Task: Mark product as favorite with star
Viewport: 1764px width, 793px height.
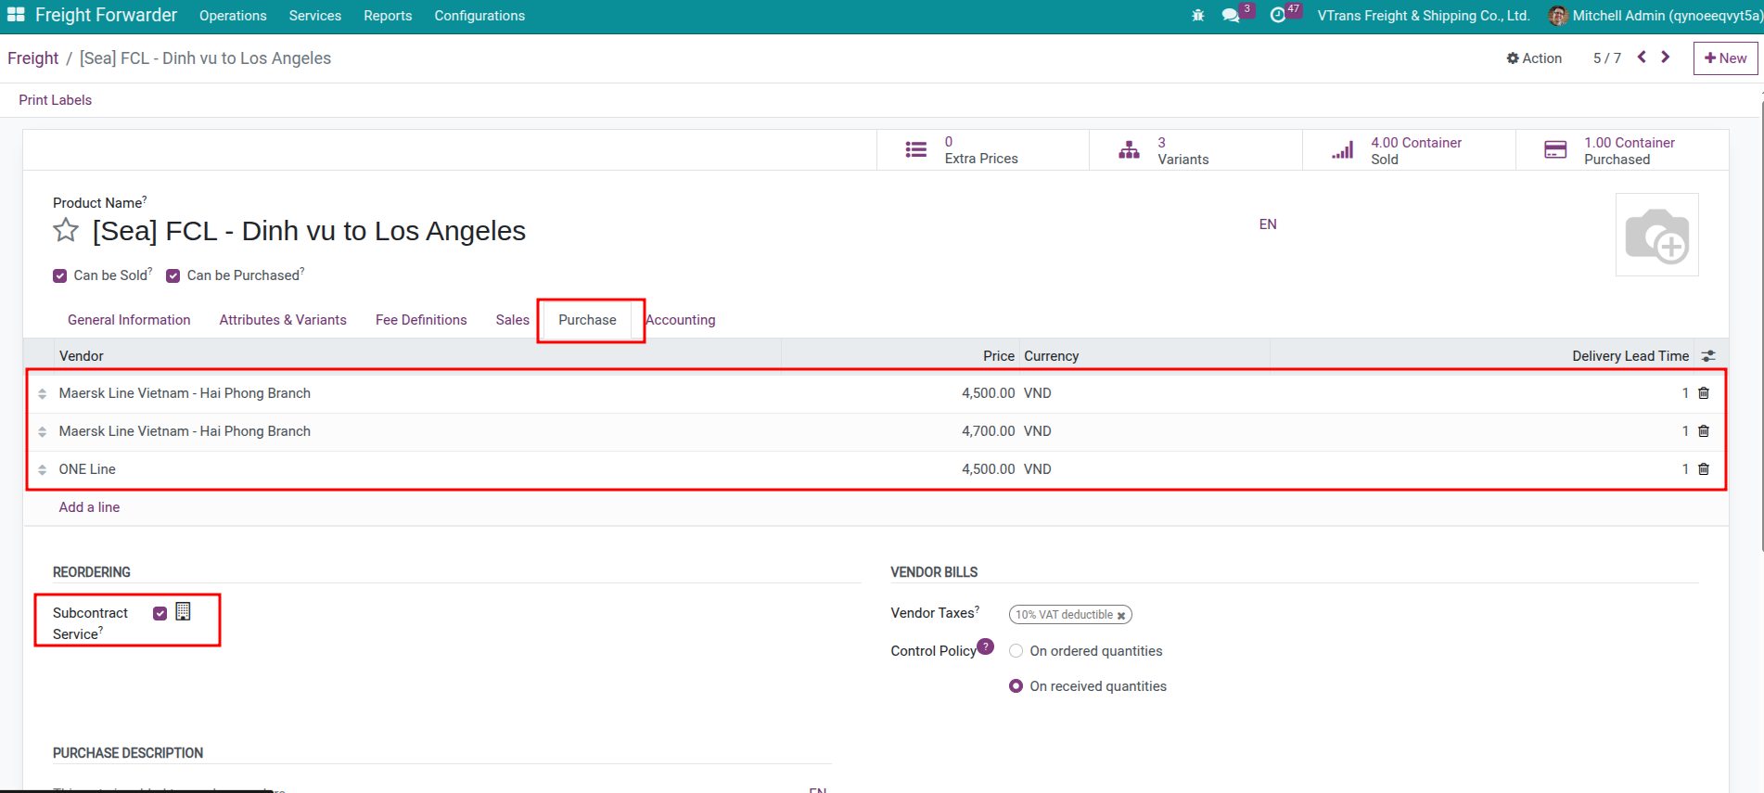Action: coord(66,230)
